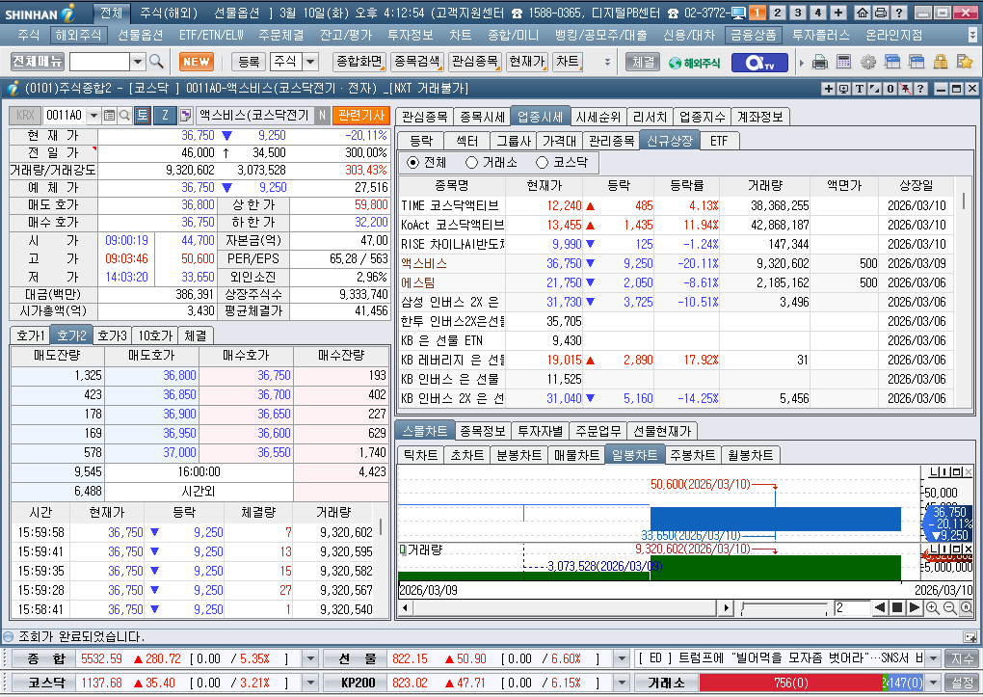The width and height of the screenshot is (983, 697).
Task: Click stock search magnifier beside code field
Action: click(124, 116)
